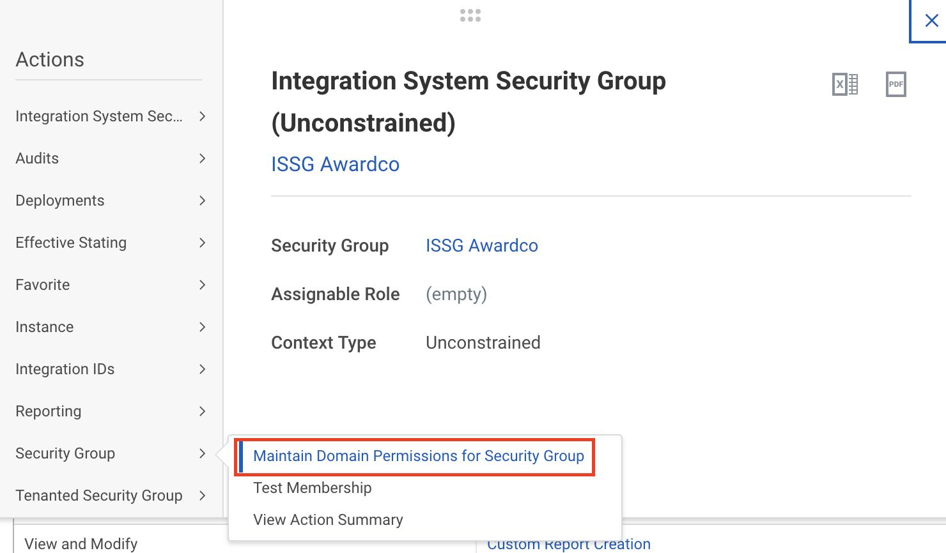The height and width of the screenshot is (553, 946).
Task: Click the View and Modify section label
Action: (81, 543)
